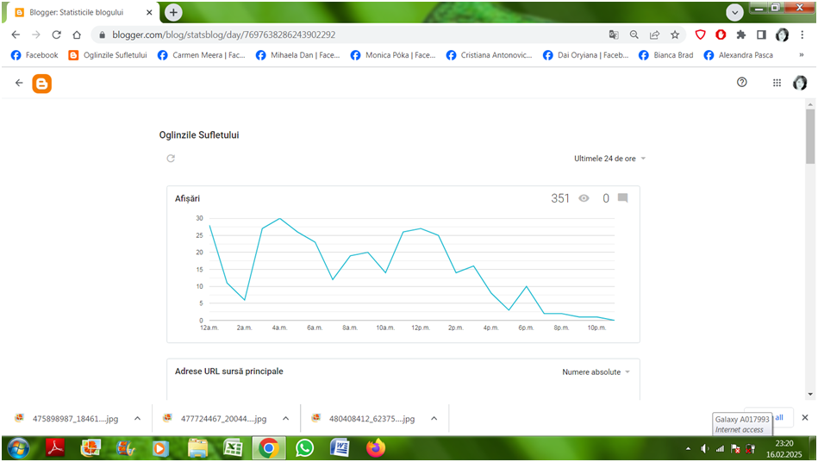Open the volume speaker tray icon

[704, 448]
